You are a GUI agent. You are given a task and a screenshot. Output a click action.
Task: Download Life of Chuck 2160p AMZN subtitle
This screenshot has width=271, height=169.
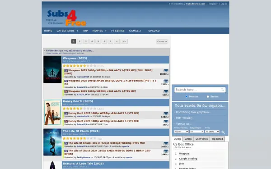[x=166, y=151]
